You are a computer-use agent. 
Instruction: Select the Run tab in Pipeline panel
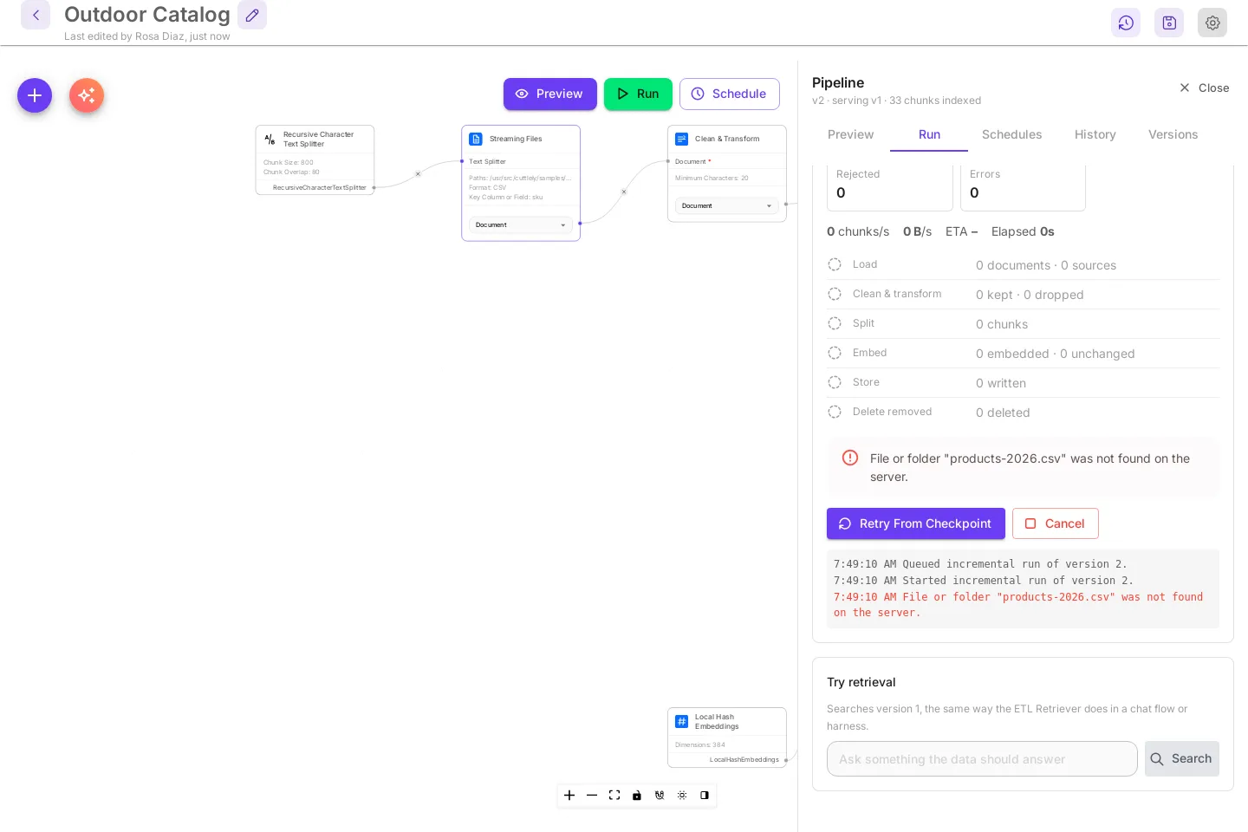point(930,134)
